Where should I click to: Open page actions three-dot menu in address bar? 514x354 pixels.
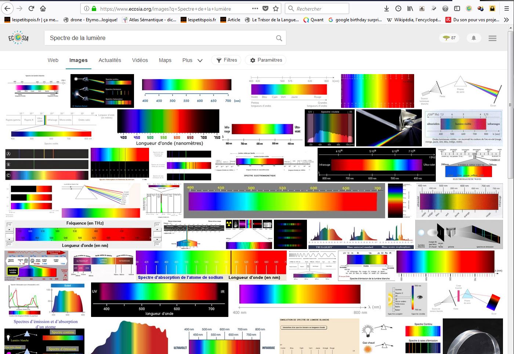[x=255, y=8]
